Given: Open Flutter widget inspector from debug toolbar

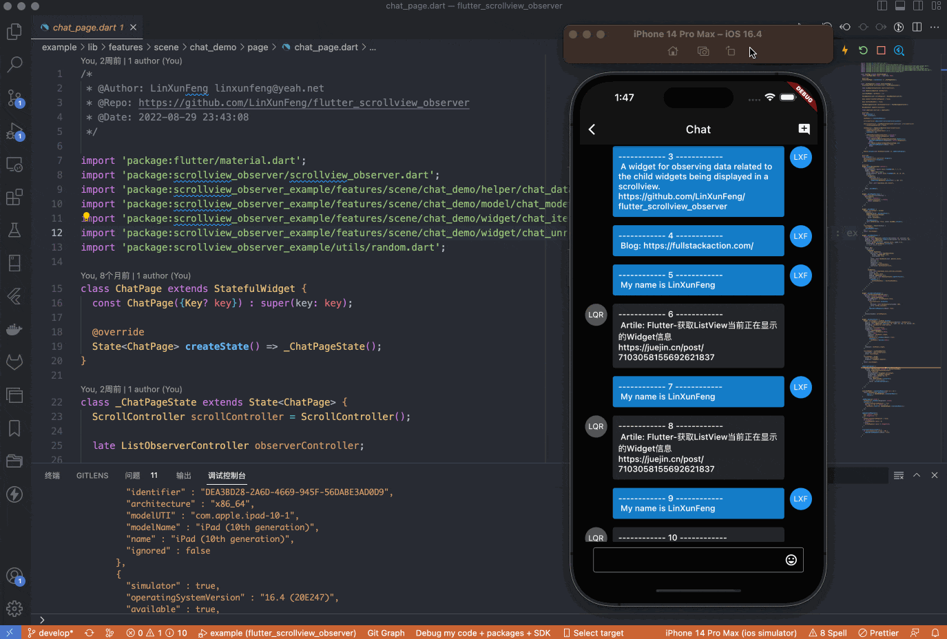Looking at the screenshot, I should click(x=899, y=50).
